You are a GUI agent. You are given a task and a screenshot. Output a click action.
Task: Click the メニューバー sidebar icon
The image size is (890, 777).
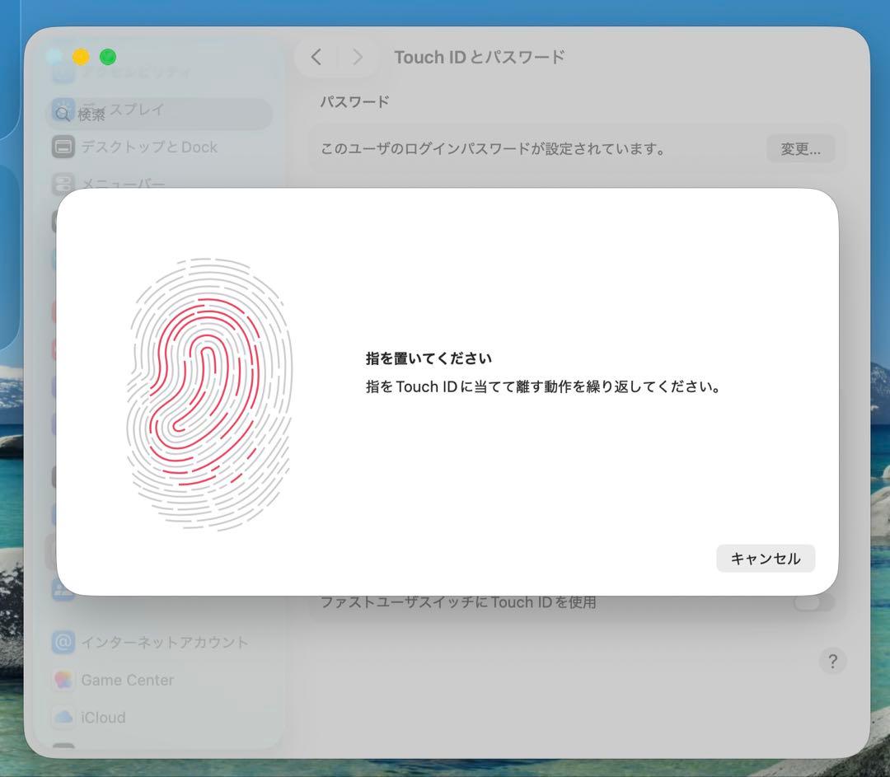[63, 183]
